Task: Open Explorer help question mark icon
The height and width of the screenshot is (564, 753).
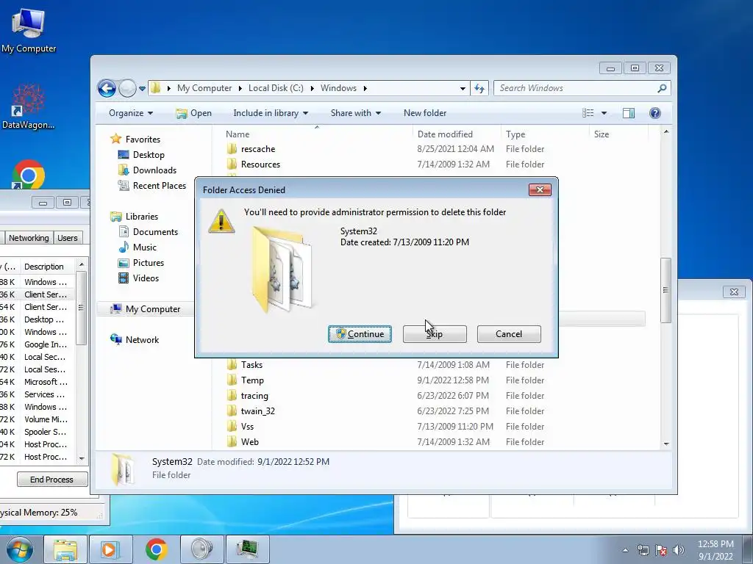Action: 655,113
